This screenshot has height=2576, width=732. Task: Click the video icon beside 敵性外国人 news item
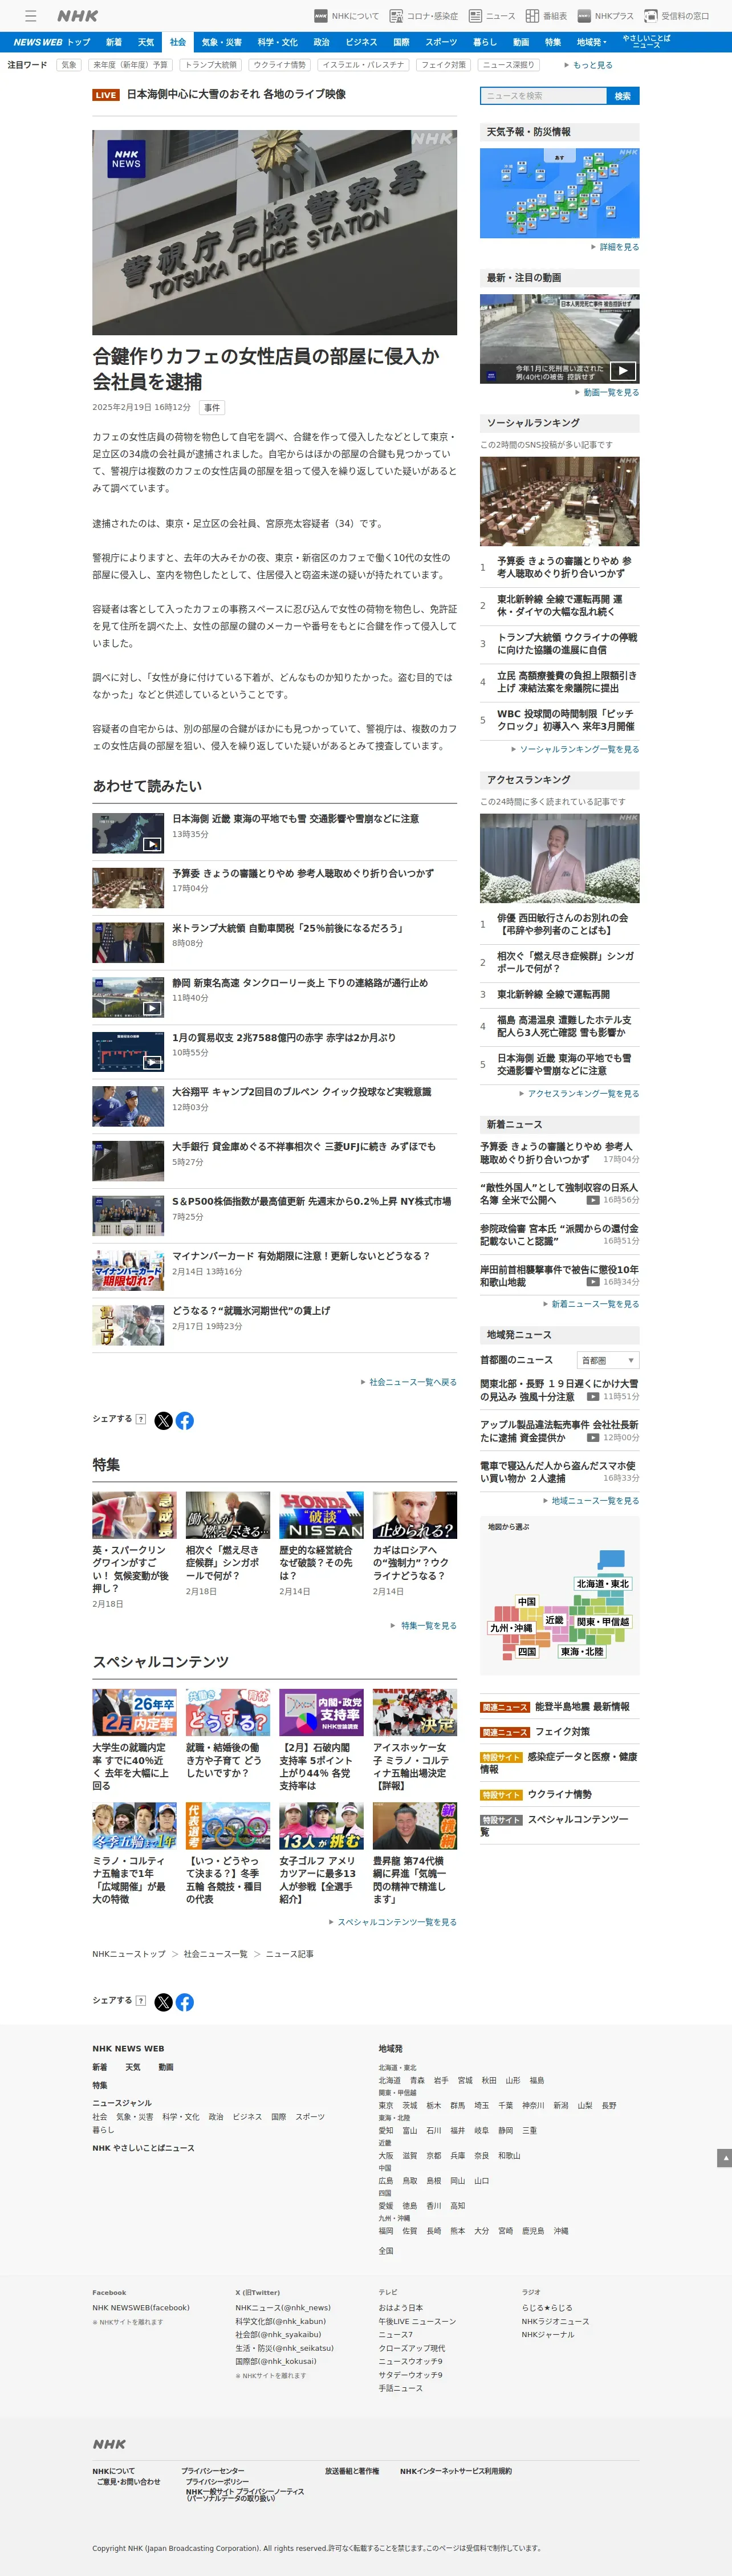593,1200
